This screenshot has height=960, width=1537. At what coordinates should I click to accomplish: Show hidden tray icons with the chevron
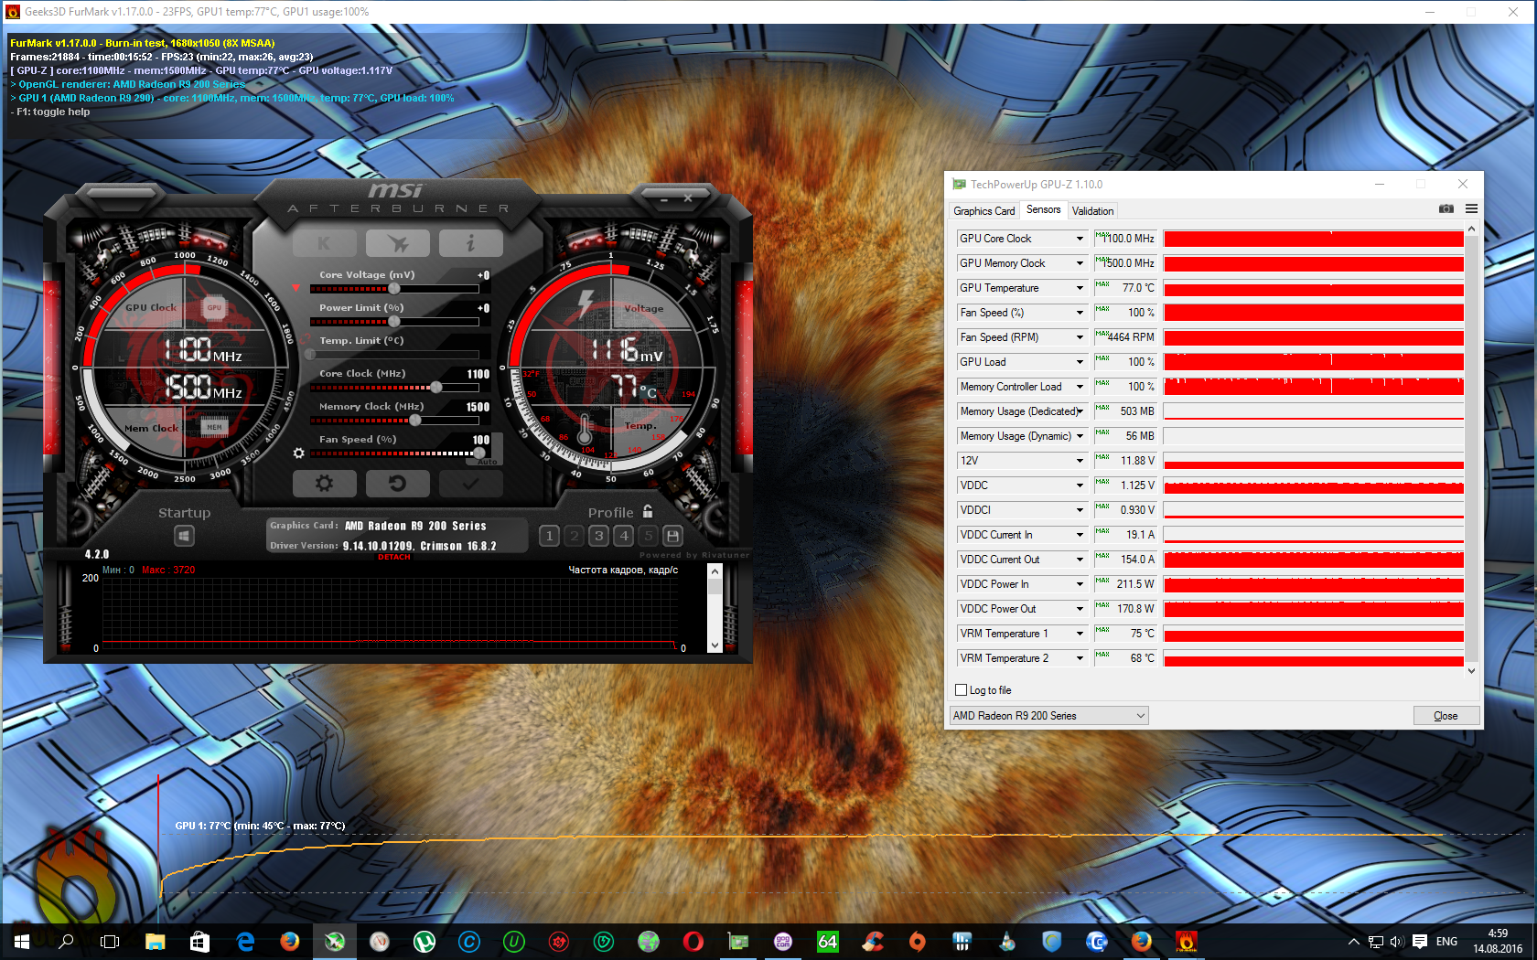(1353, 941)
